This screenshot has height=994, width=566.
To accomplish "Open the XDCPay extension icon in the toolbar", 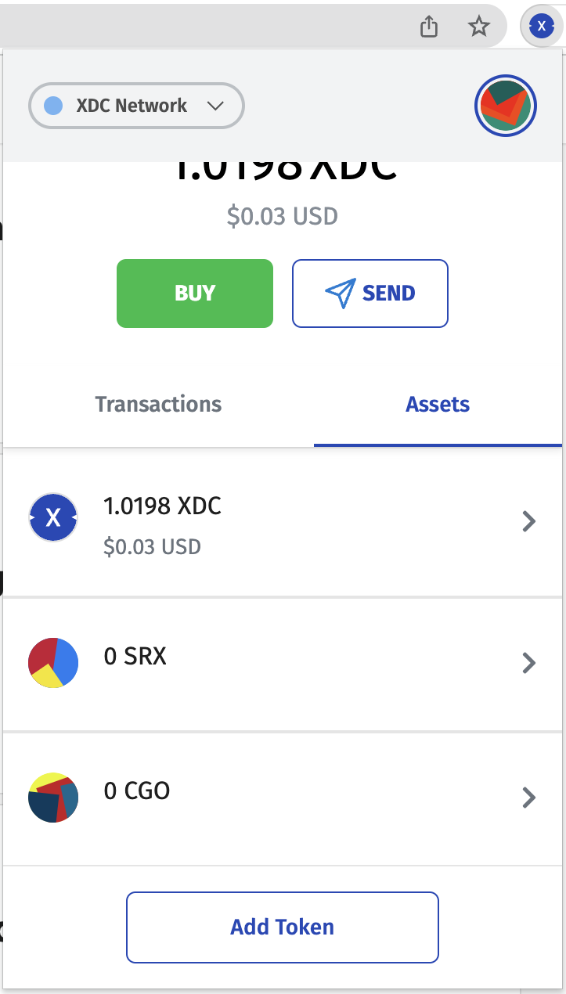I will (541, 27).
